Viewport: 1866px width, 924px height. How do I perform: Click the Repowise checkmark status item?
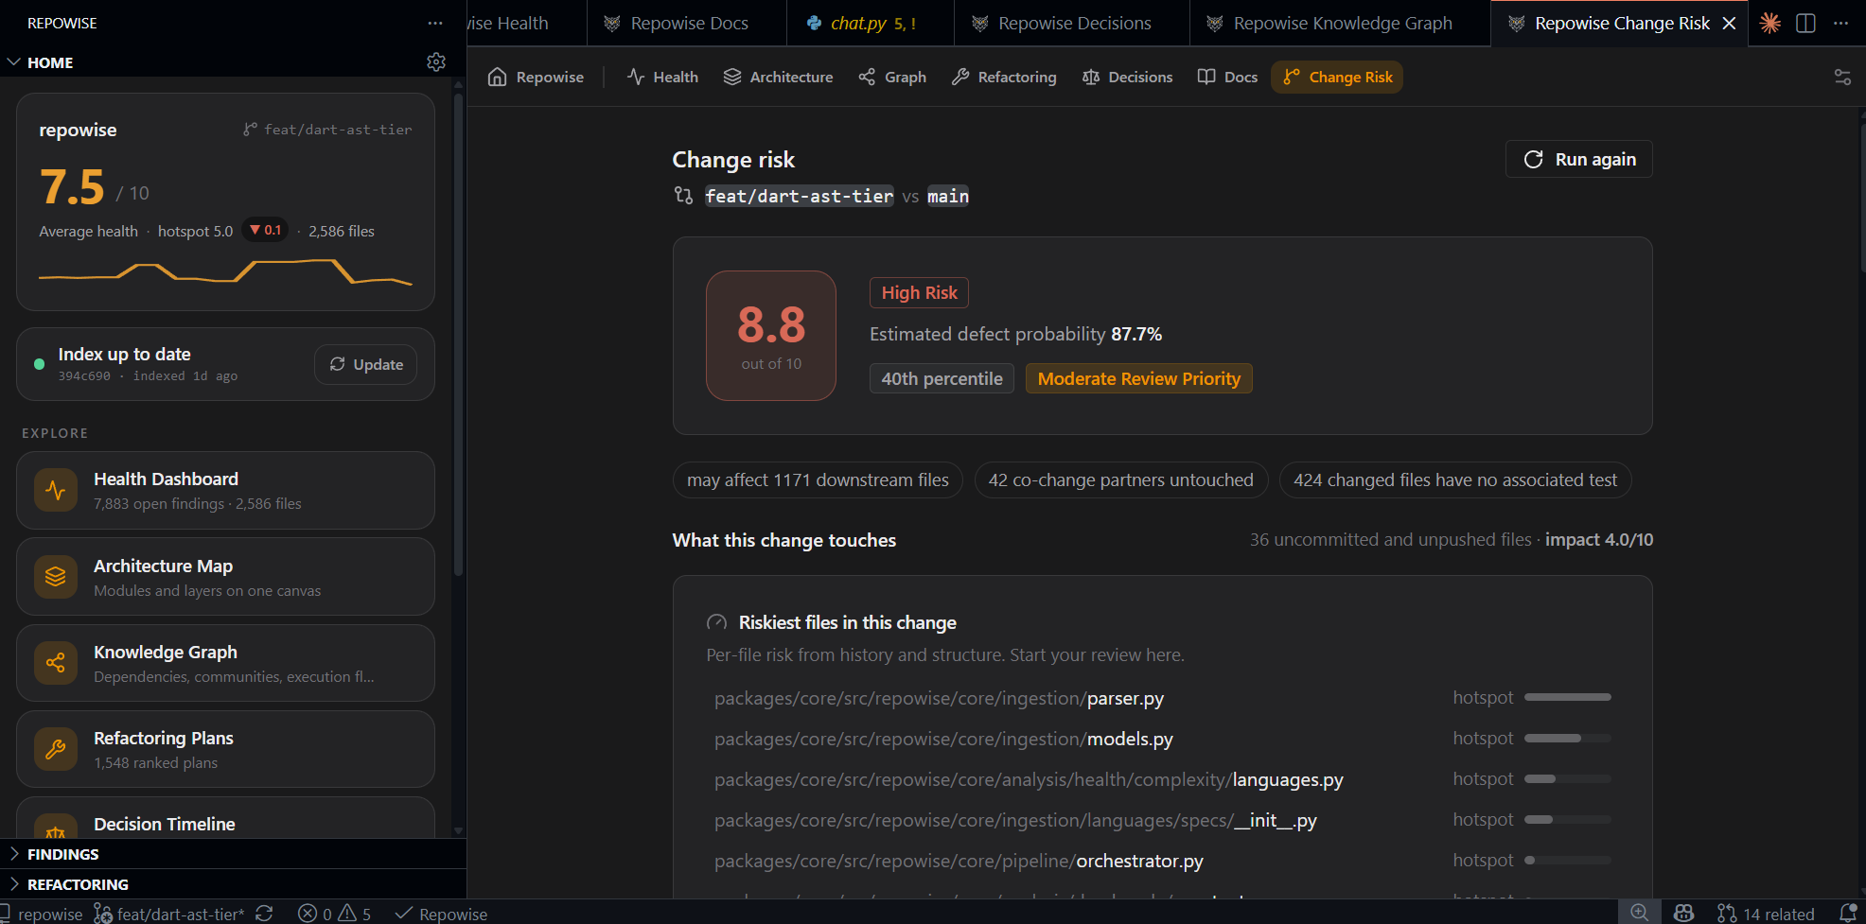pyautogui.click(x=441, y=914)
